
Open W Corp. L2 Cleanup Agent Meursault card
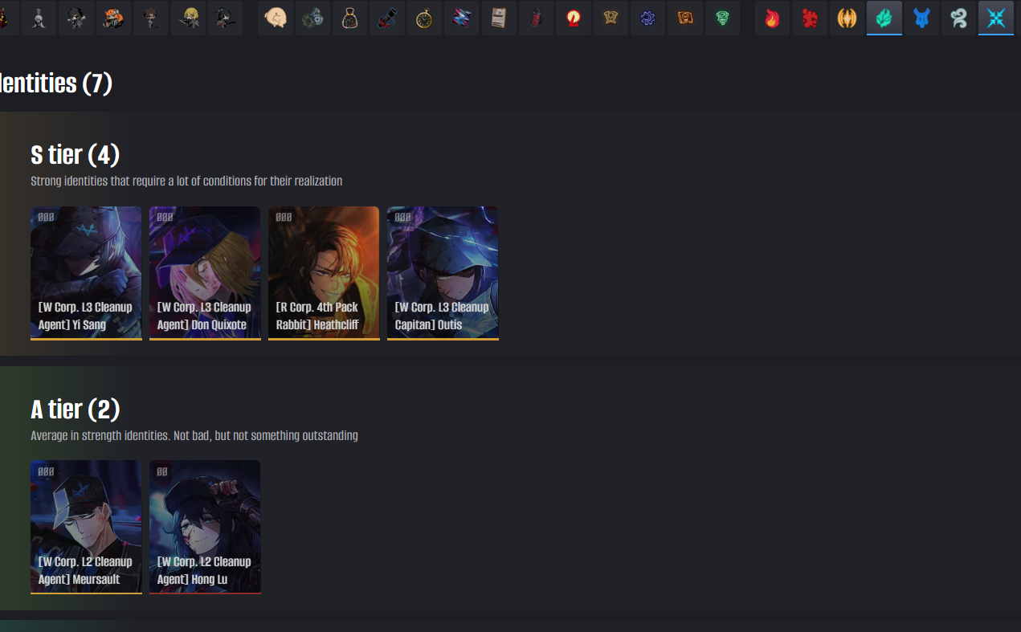click(86, 527)
